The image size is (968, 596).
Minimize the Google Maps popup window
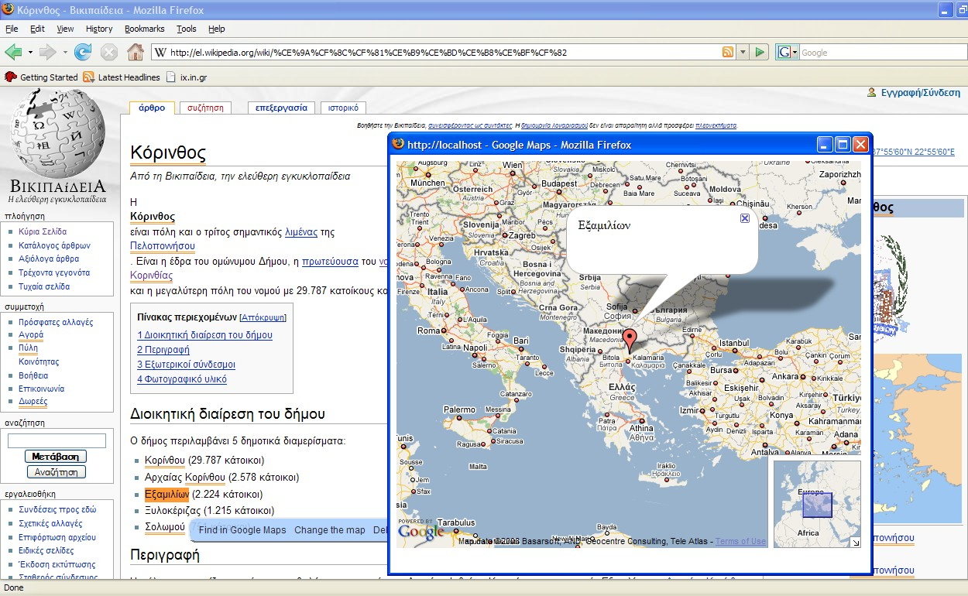826,145
